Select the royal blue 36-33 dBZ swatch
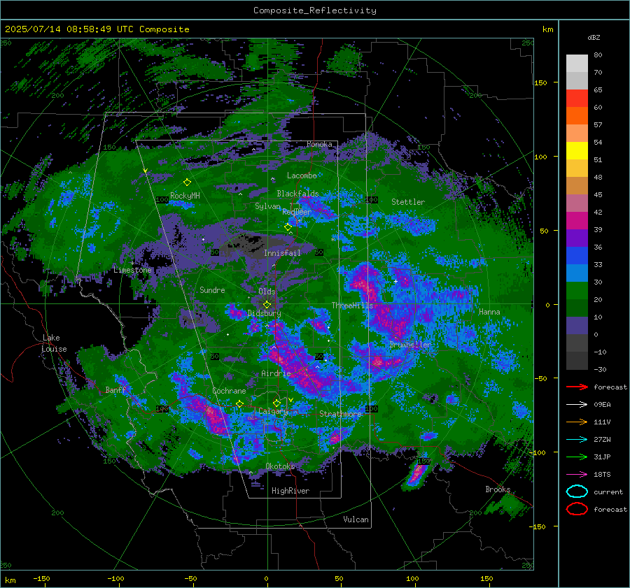 coord(577,256)
